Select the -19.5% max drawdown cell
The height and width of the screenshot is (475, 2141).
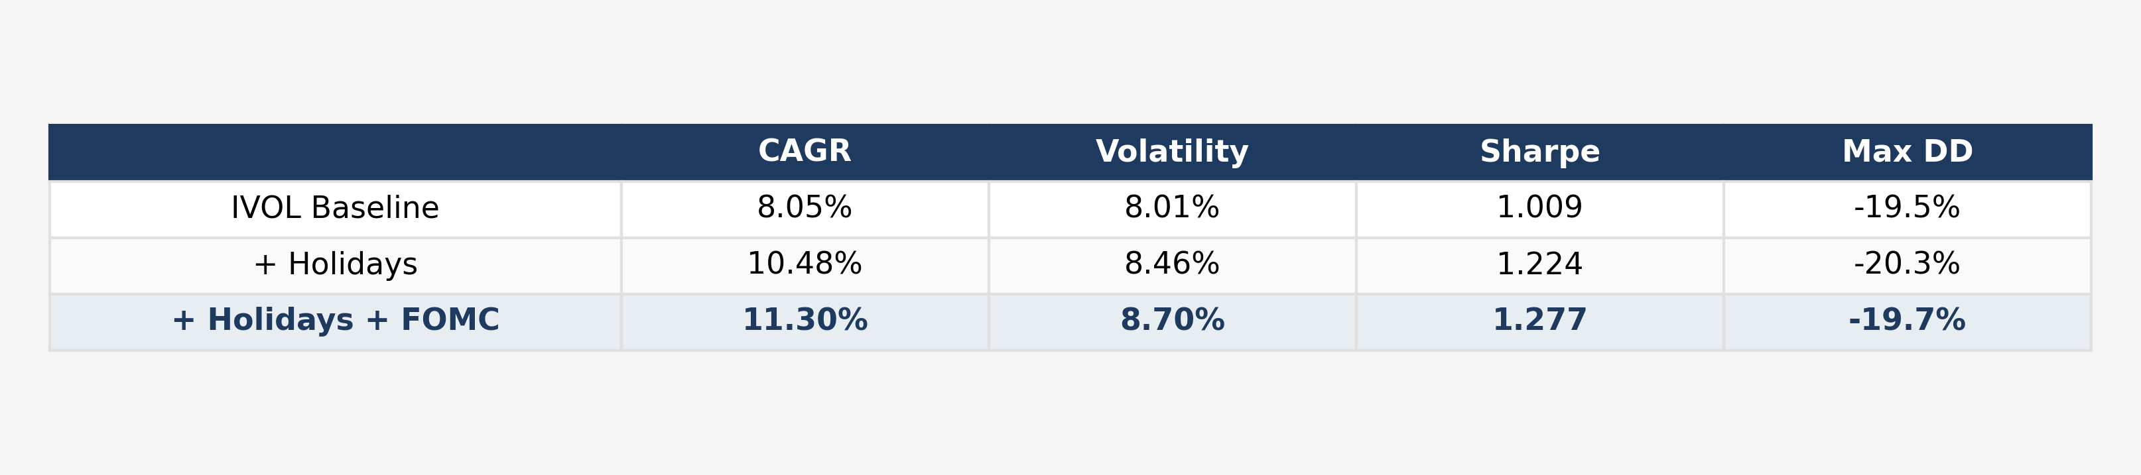(1908, 209)
